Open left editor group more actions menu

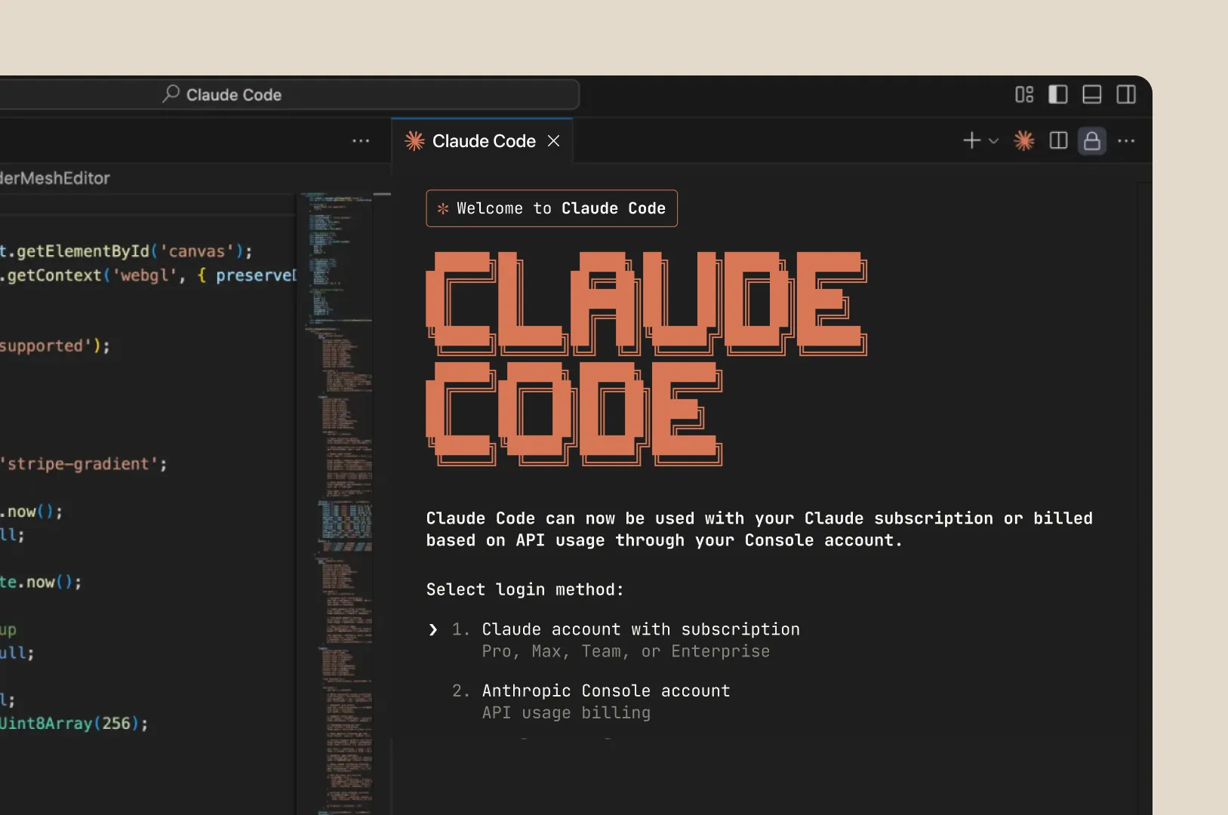coord(361,141)
